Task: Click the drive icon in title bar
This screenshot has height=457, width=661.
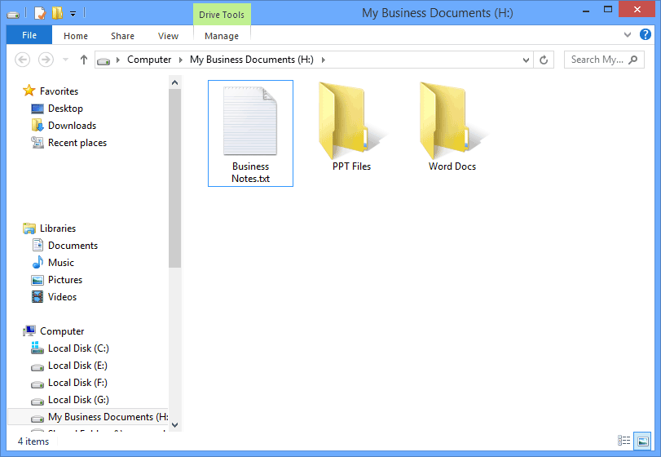Action: click(13, 15)
